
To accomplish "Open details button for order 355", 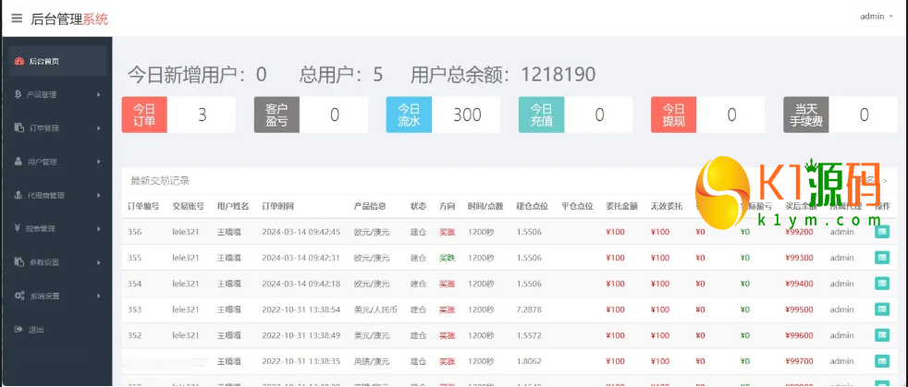I will 882,258.
